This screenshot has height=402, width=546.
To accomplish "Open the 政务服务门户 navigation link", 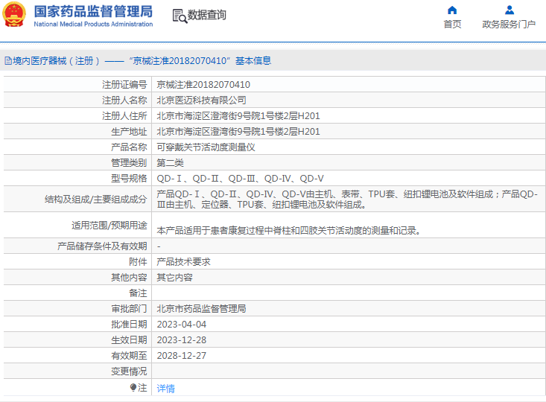I will pos(509,24).
